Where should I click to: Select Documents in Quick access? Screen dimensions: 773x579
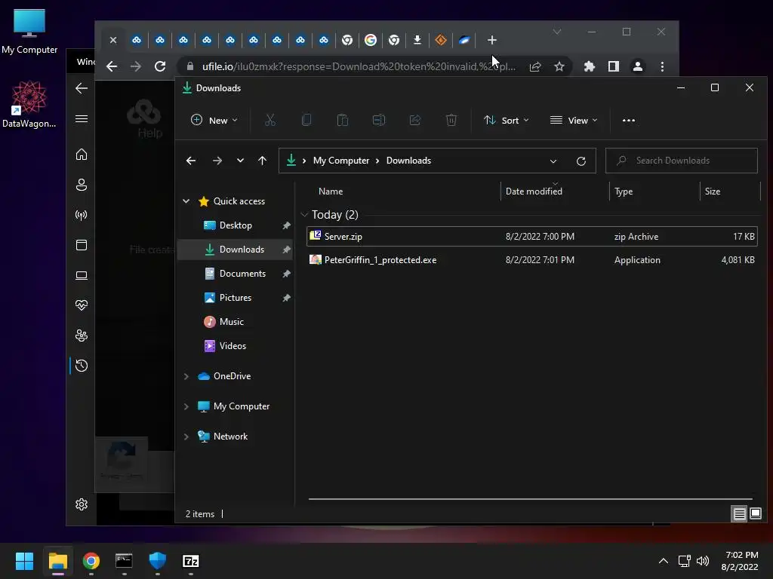coord(235,273)
